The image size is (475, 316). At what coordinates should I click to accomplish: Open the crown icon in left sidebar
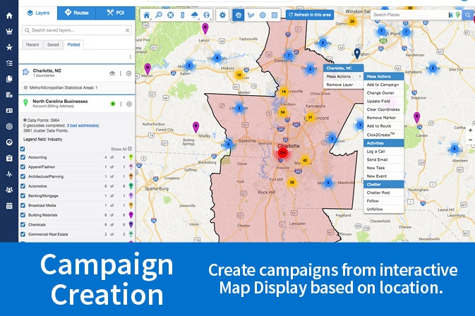click(9, 32)
